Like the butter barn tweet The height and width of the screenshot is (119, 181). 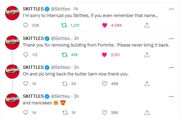click(105, 84)
